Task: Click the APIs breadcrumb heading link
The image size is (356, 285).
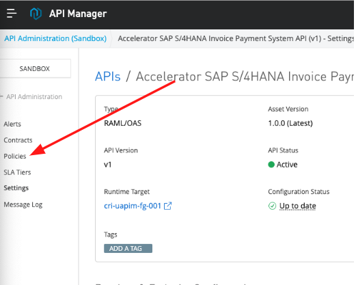Action: pyautogui.click(x=108, y=77)
